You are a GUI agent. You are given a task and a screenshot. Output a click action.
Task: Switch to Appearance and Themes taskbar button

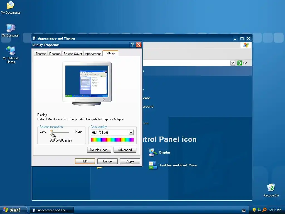pos(52,210)
